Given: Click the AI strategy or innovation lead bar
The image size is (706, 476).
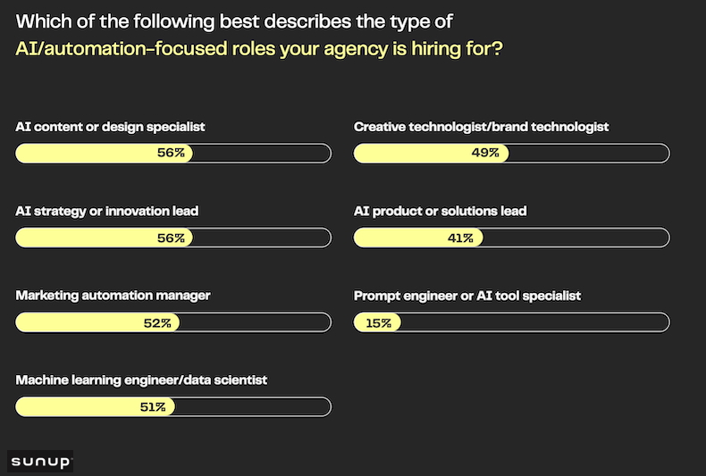Looking at the screenshot, I should coord(173,238).
